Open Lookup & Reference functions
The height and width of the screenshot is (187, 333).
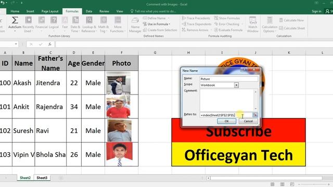89,24
